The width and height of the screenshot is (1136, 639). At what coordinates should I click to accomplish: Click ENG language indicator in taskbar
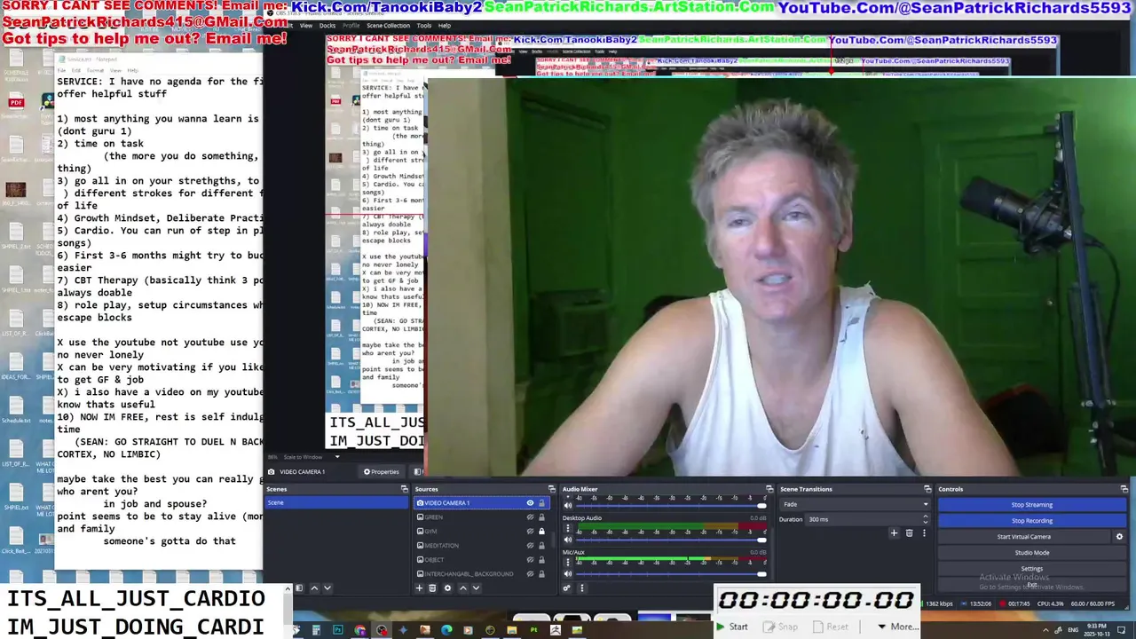click(1073, 630)
